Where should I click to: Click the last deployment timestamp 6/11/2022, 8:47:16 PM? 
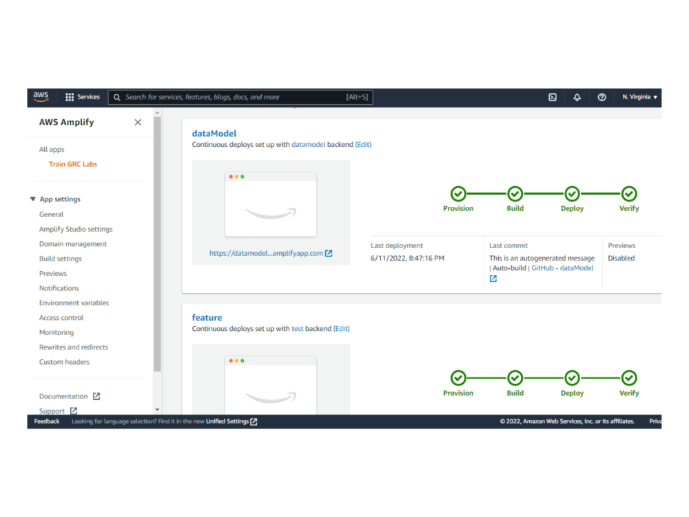(x=407, y=258)
